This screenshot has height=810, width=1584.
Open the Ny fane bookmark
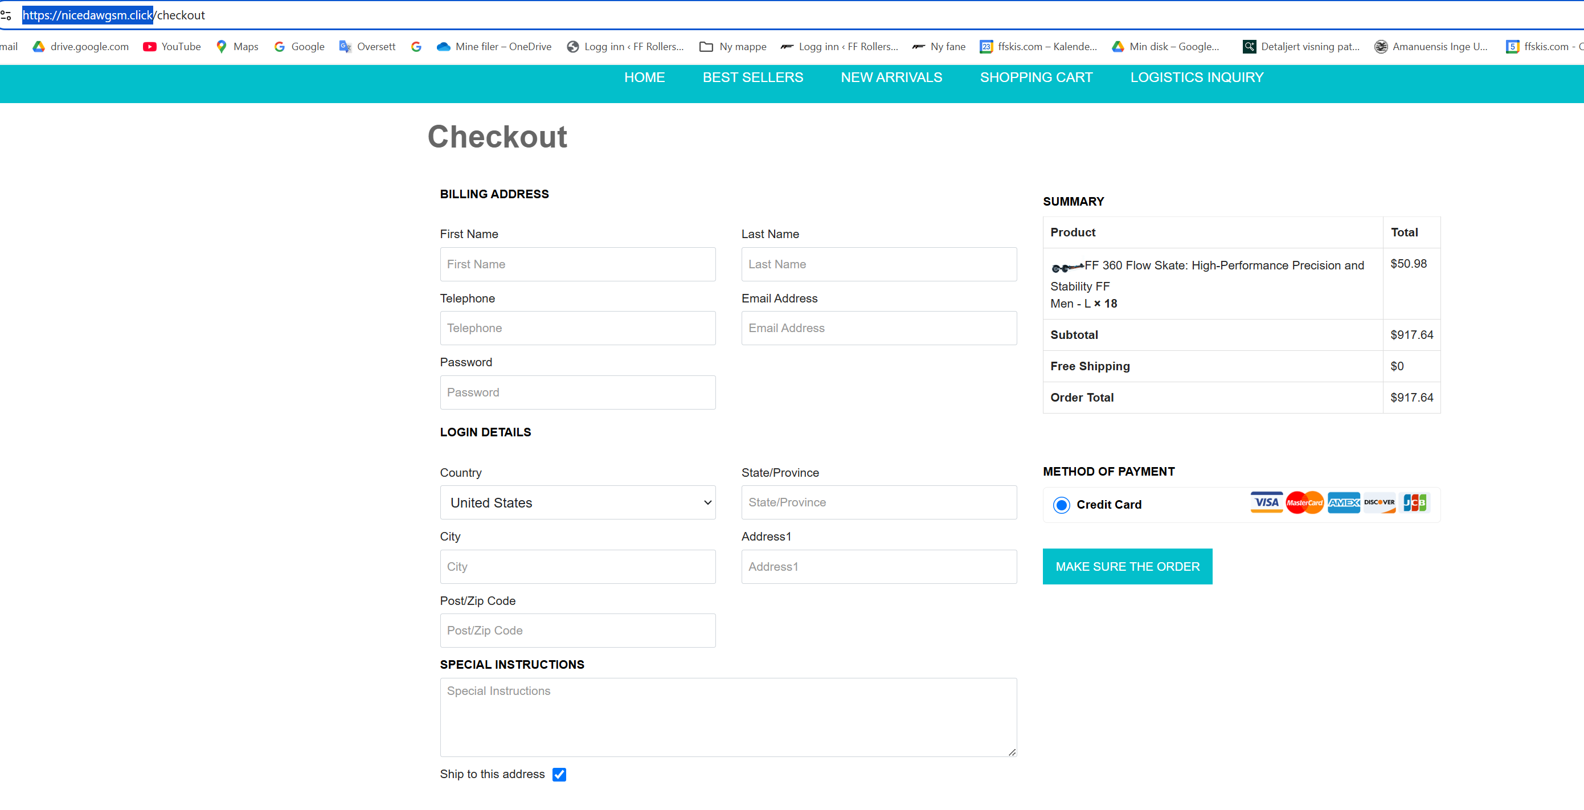pos(939,47)
